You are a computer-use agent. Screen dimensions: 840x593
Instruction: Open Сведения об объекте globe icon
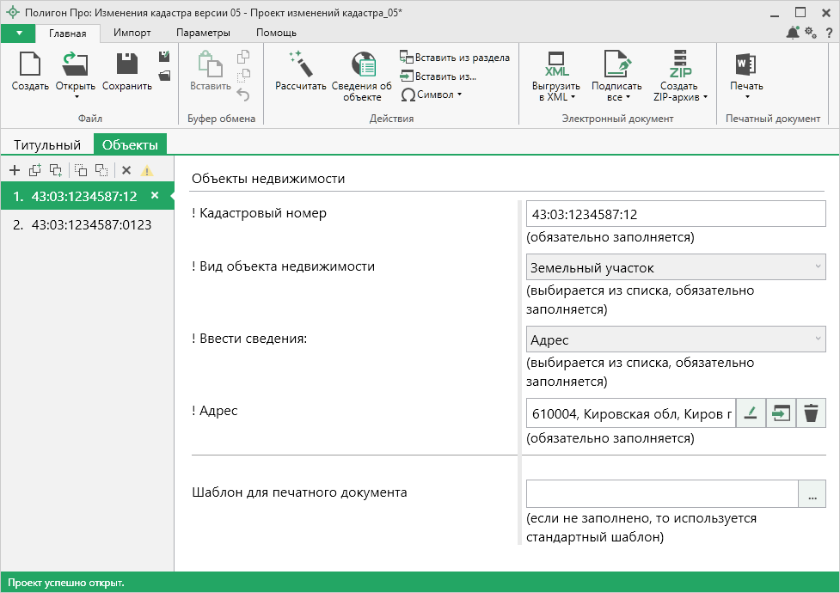click(x=362, y=65)
